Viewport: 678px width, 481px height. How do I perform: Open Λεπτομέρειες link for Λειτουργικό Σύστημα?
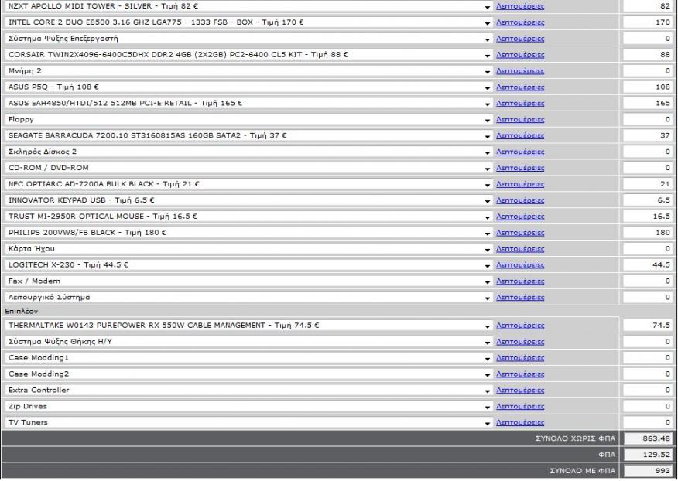520,297
